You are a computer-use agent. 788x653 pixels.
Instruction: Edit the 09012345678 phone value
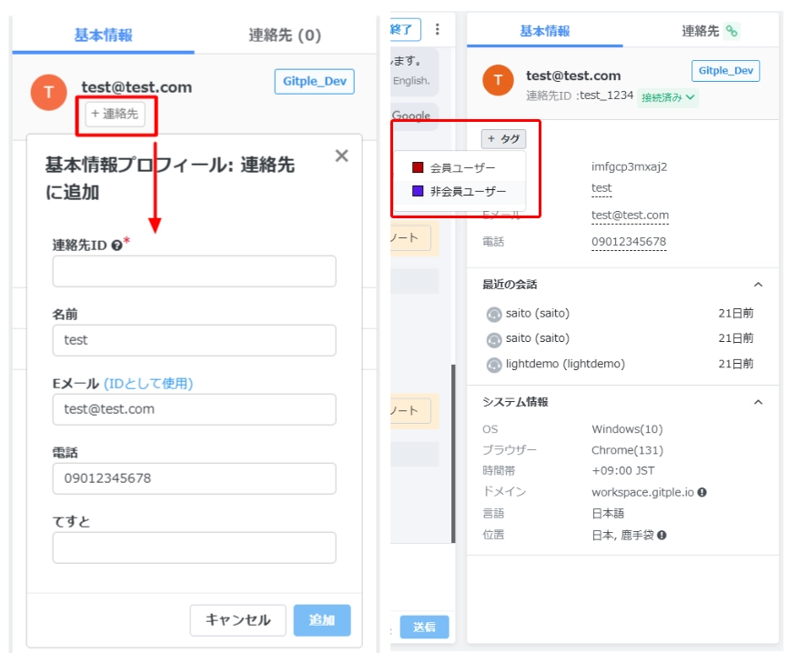629,242
